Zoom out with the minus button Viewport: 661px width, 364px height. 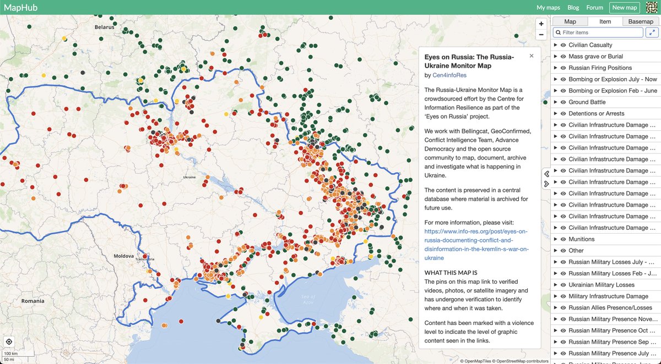(541, 35)
